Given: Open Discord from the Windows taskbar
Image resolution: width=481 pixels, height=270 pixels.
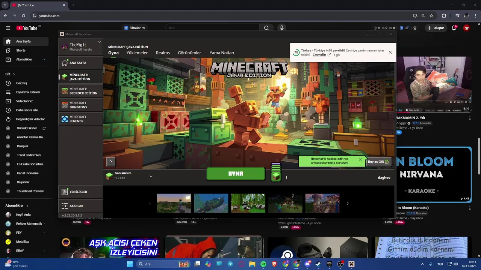Looking at the screenshot, I should (x=307, y=264).
